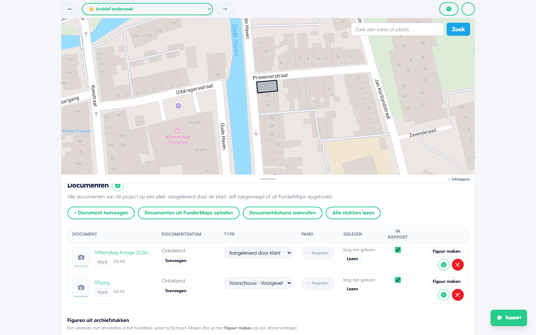536x335 pixels.
Task: Click the blue Zoek button
Action: pyautogui.click(x=458, y=29)
